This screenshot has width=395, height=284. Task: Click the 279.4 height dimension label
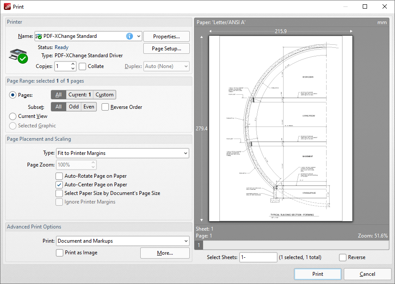(x=201, y=129)
